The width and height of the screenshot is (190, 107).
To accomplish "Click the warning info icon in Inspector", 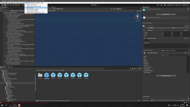I will [x=144, y=18].
